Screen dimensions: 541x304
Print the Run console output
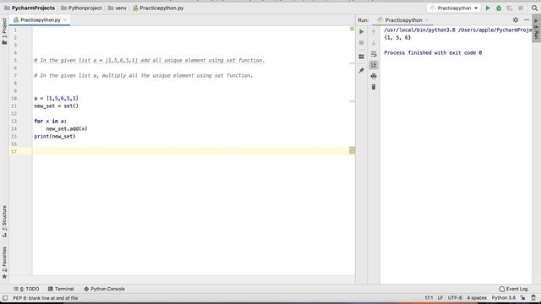point(374,76)
